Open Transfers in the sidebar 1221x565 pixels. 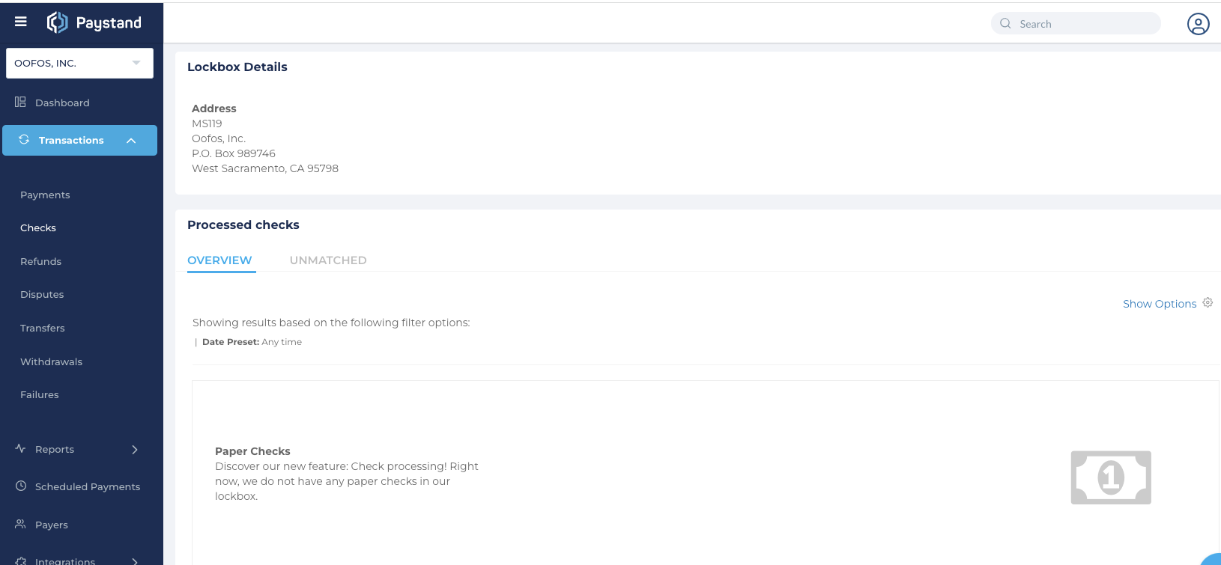coord(43,328)
